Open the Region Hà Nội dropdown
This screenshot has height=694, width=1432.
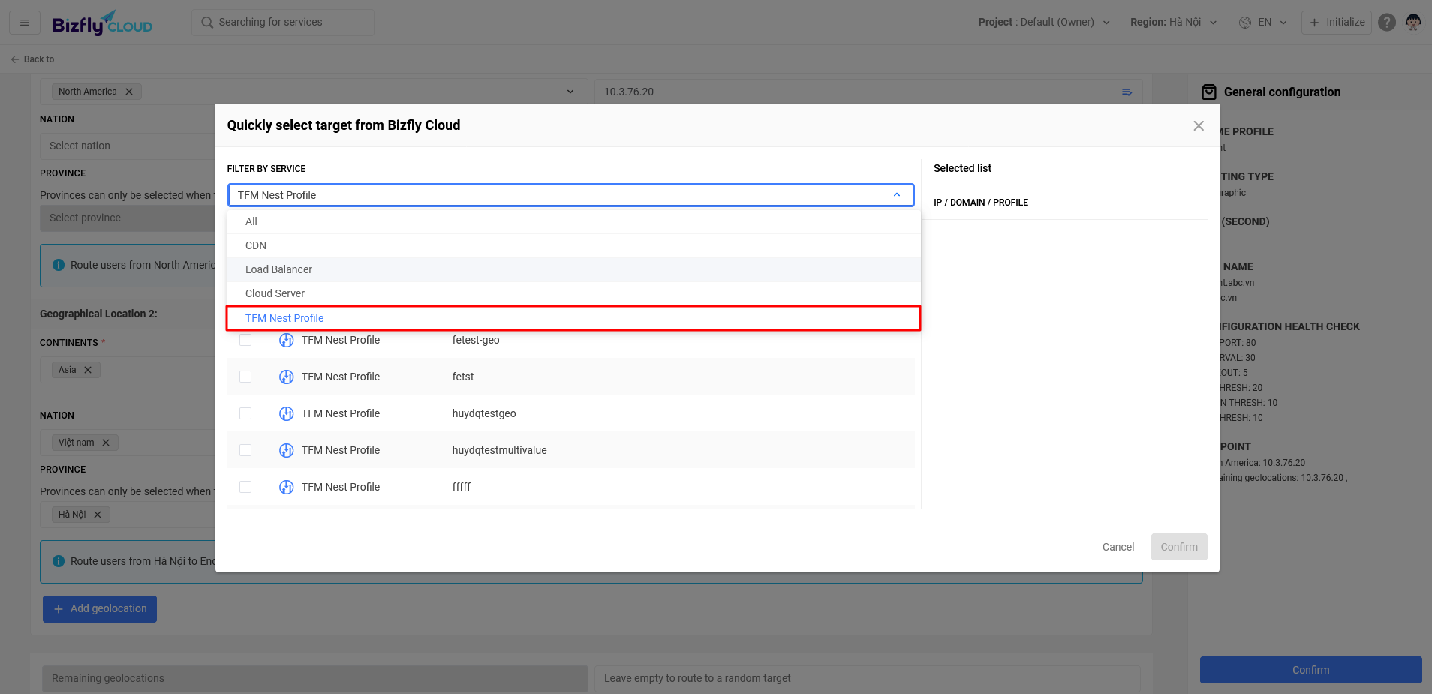tap(1173, 23)
